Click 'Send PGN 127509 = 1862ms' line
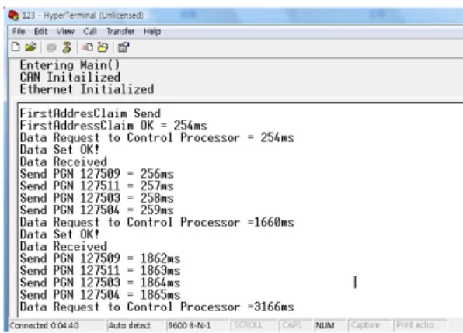The image size is (463, 333). tap(100, 258)
